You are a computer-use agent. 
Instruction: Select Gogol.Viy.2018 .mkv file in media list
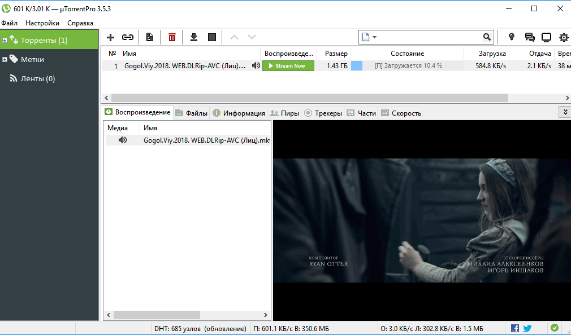tap(207, 140)
